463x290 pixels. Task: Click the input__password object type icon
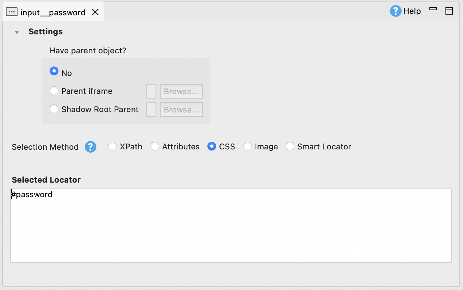point(12,12)
